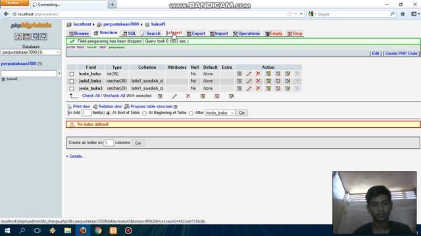Click the Drop table tab

pyautogui.click(x=295, y=33)
